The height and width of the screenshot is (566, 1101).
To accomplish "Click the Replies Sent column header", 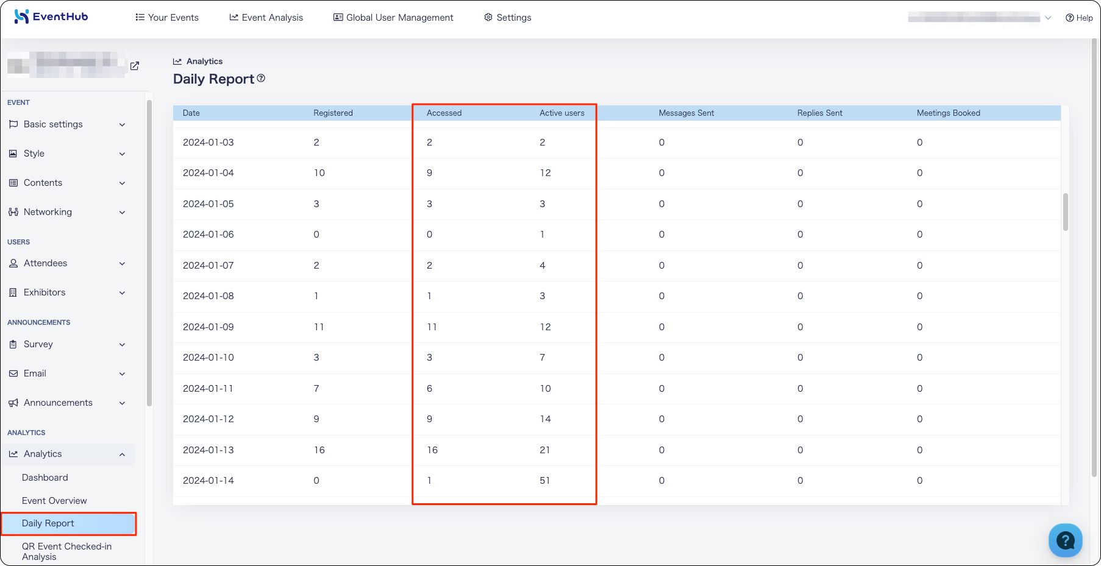I will (820, 113).
